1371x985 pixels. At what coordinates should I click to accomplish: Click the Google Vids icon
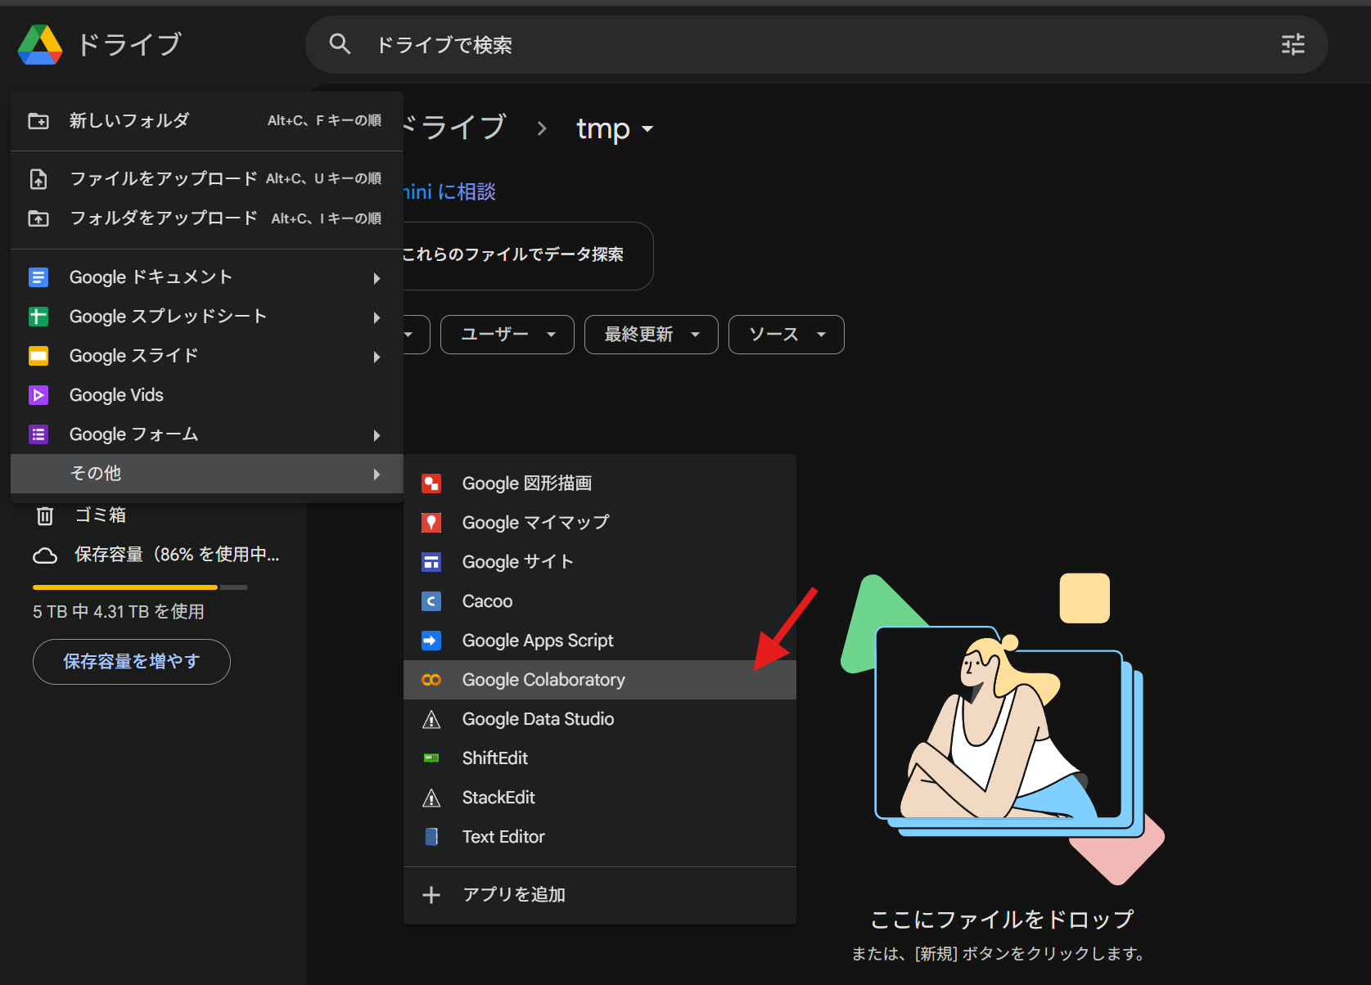click(38, 395)
